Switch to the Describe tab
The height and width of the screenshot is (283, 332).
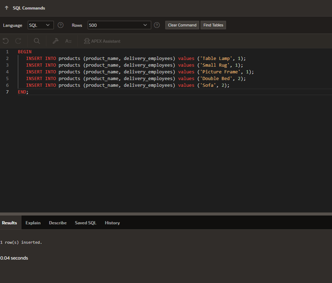[58, 223]
